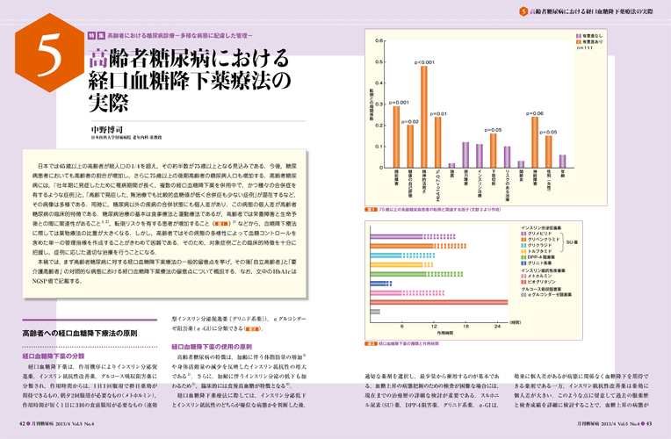Click the p=0.001 label in figure 1
The height and width of the screenshot is (439, 671).
click(399, 103)
